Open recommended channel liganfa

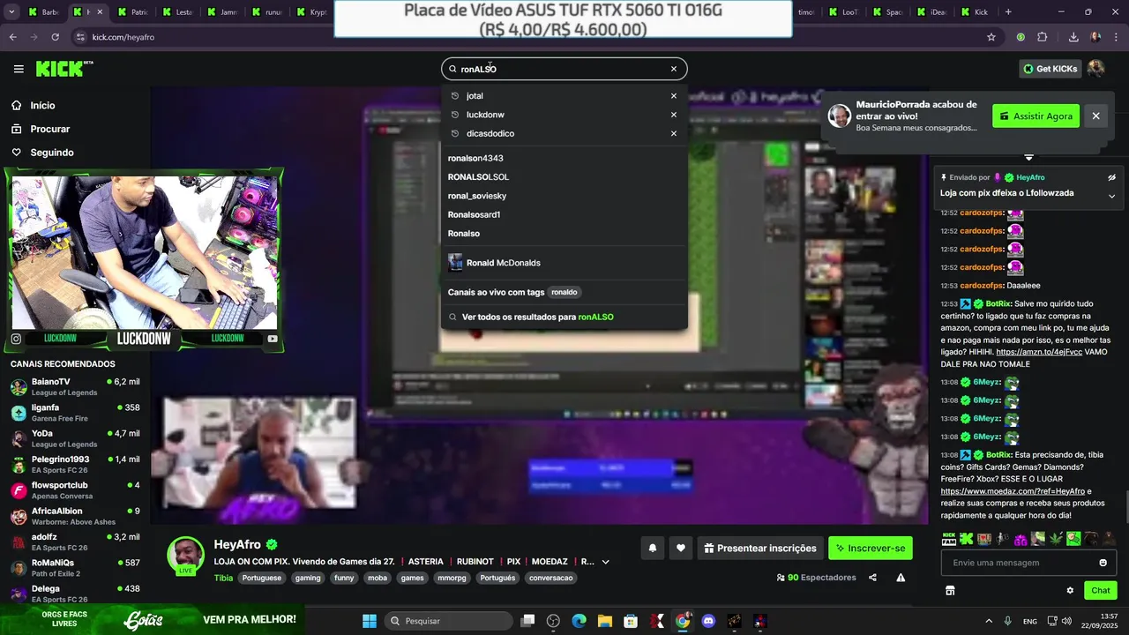(x=75, y=413)
